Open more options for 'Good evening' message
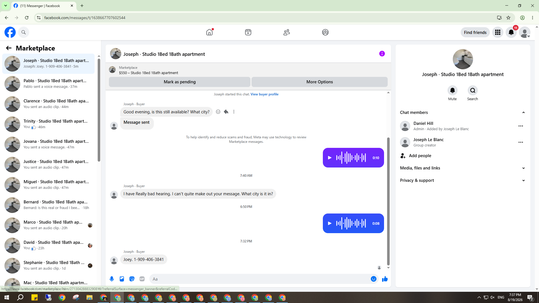 click(234, 112)
